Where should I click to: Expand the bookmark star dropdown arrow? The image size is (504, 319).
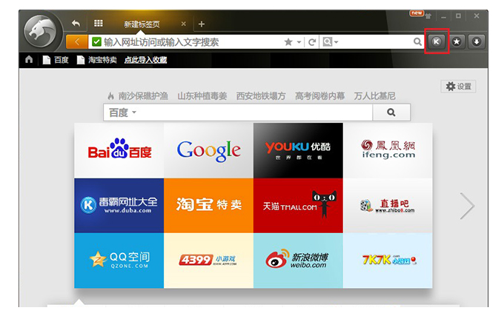[x=299, y=42]
